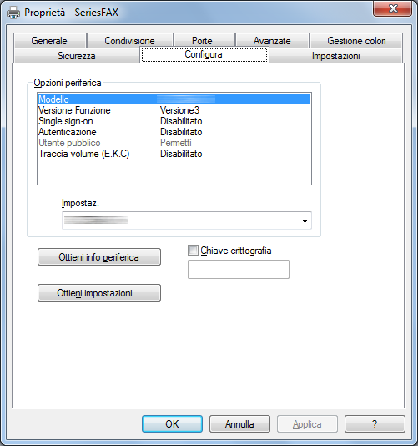
Task: Open the Generale tab
Action: tap(49, 40)
